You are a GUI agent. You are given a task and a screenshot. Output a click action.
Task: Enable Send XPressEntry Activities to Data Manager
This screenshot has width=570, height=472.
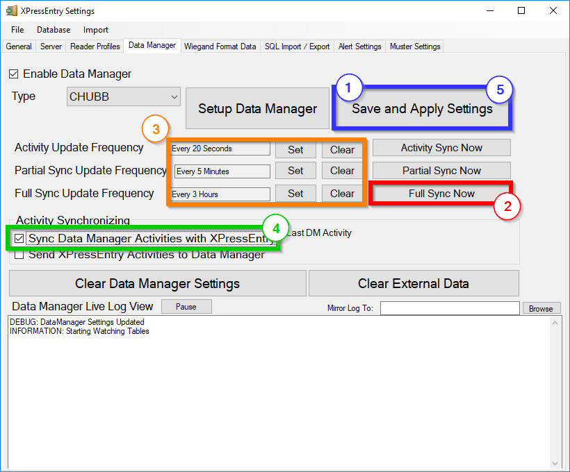coord(19,255)
